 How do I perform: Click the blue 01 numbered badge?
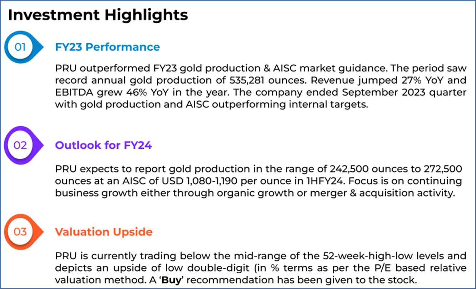[20, 47]
